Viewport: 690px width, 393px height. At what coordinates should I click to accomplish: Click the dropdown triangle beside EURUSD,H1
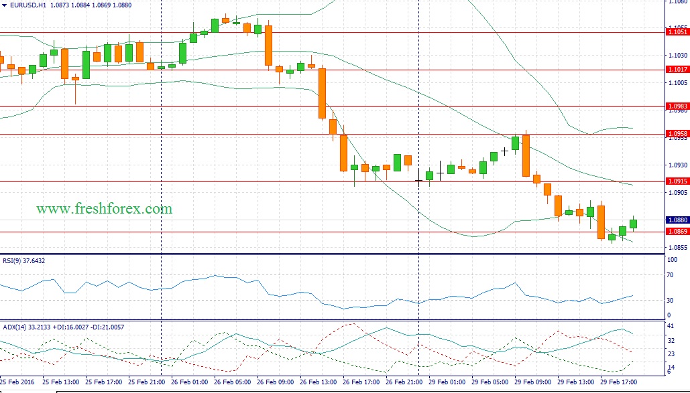(x=4, y=5)
